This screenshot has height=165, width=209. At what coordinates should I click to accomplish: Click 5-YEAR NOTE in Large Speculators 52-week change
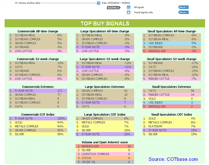[x=105, y=67]
